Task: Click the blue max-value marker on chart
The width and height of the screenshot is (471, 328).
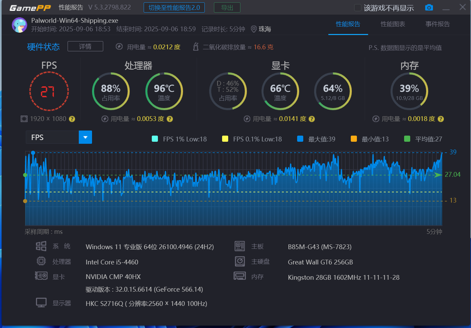Action: tap(33, 153)
